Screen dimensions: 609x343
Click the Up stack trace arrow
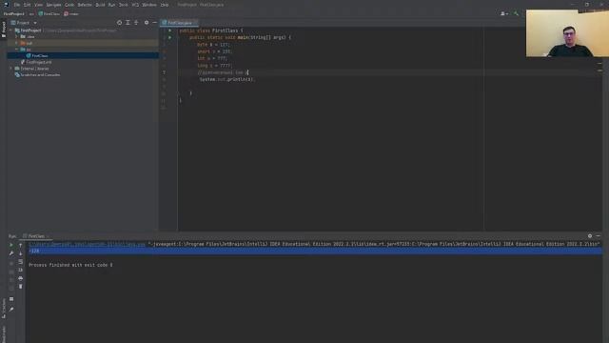(21, 245)
